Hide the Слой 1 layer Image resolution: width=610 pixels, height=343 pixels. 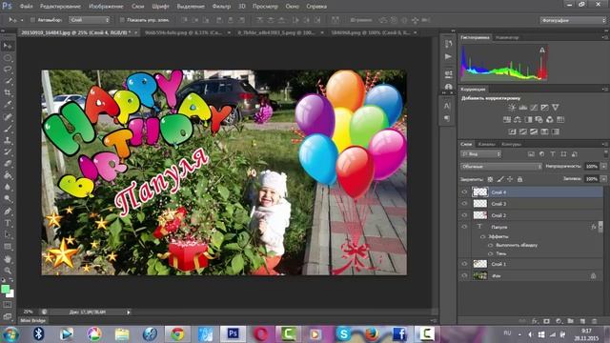coord(464,264)
